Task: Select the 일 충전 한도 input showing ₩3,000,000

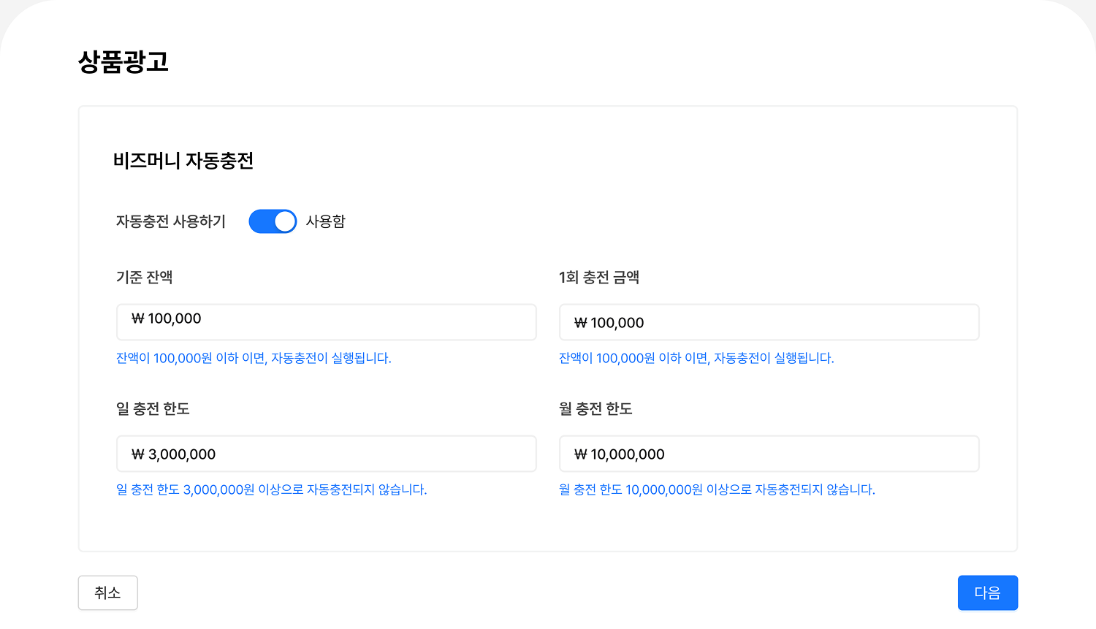Action: tap(326, 454)
